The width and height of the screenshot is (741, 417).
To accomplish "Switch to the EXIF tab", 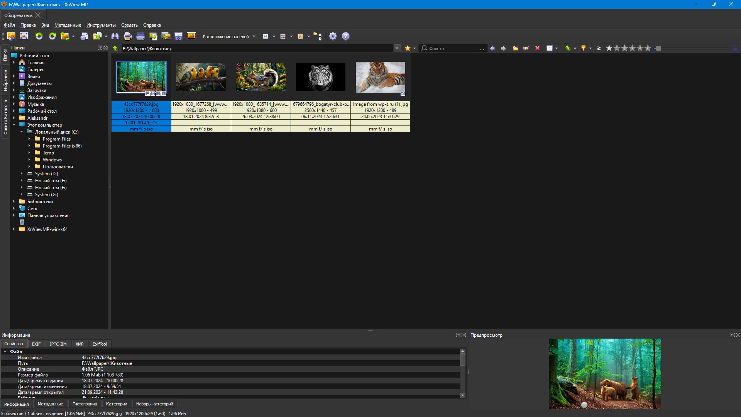I will click(36, 344).
